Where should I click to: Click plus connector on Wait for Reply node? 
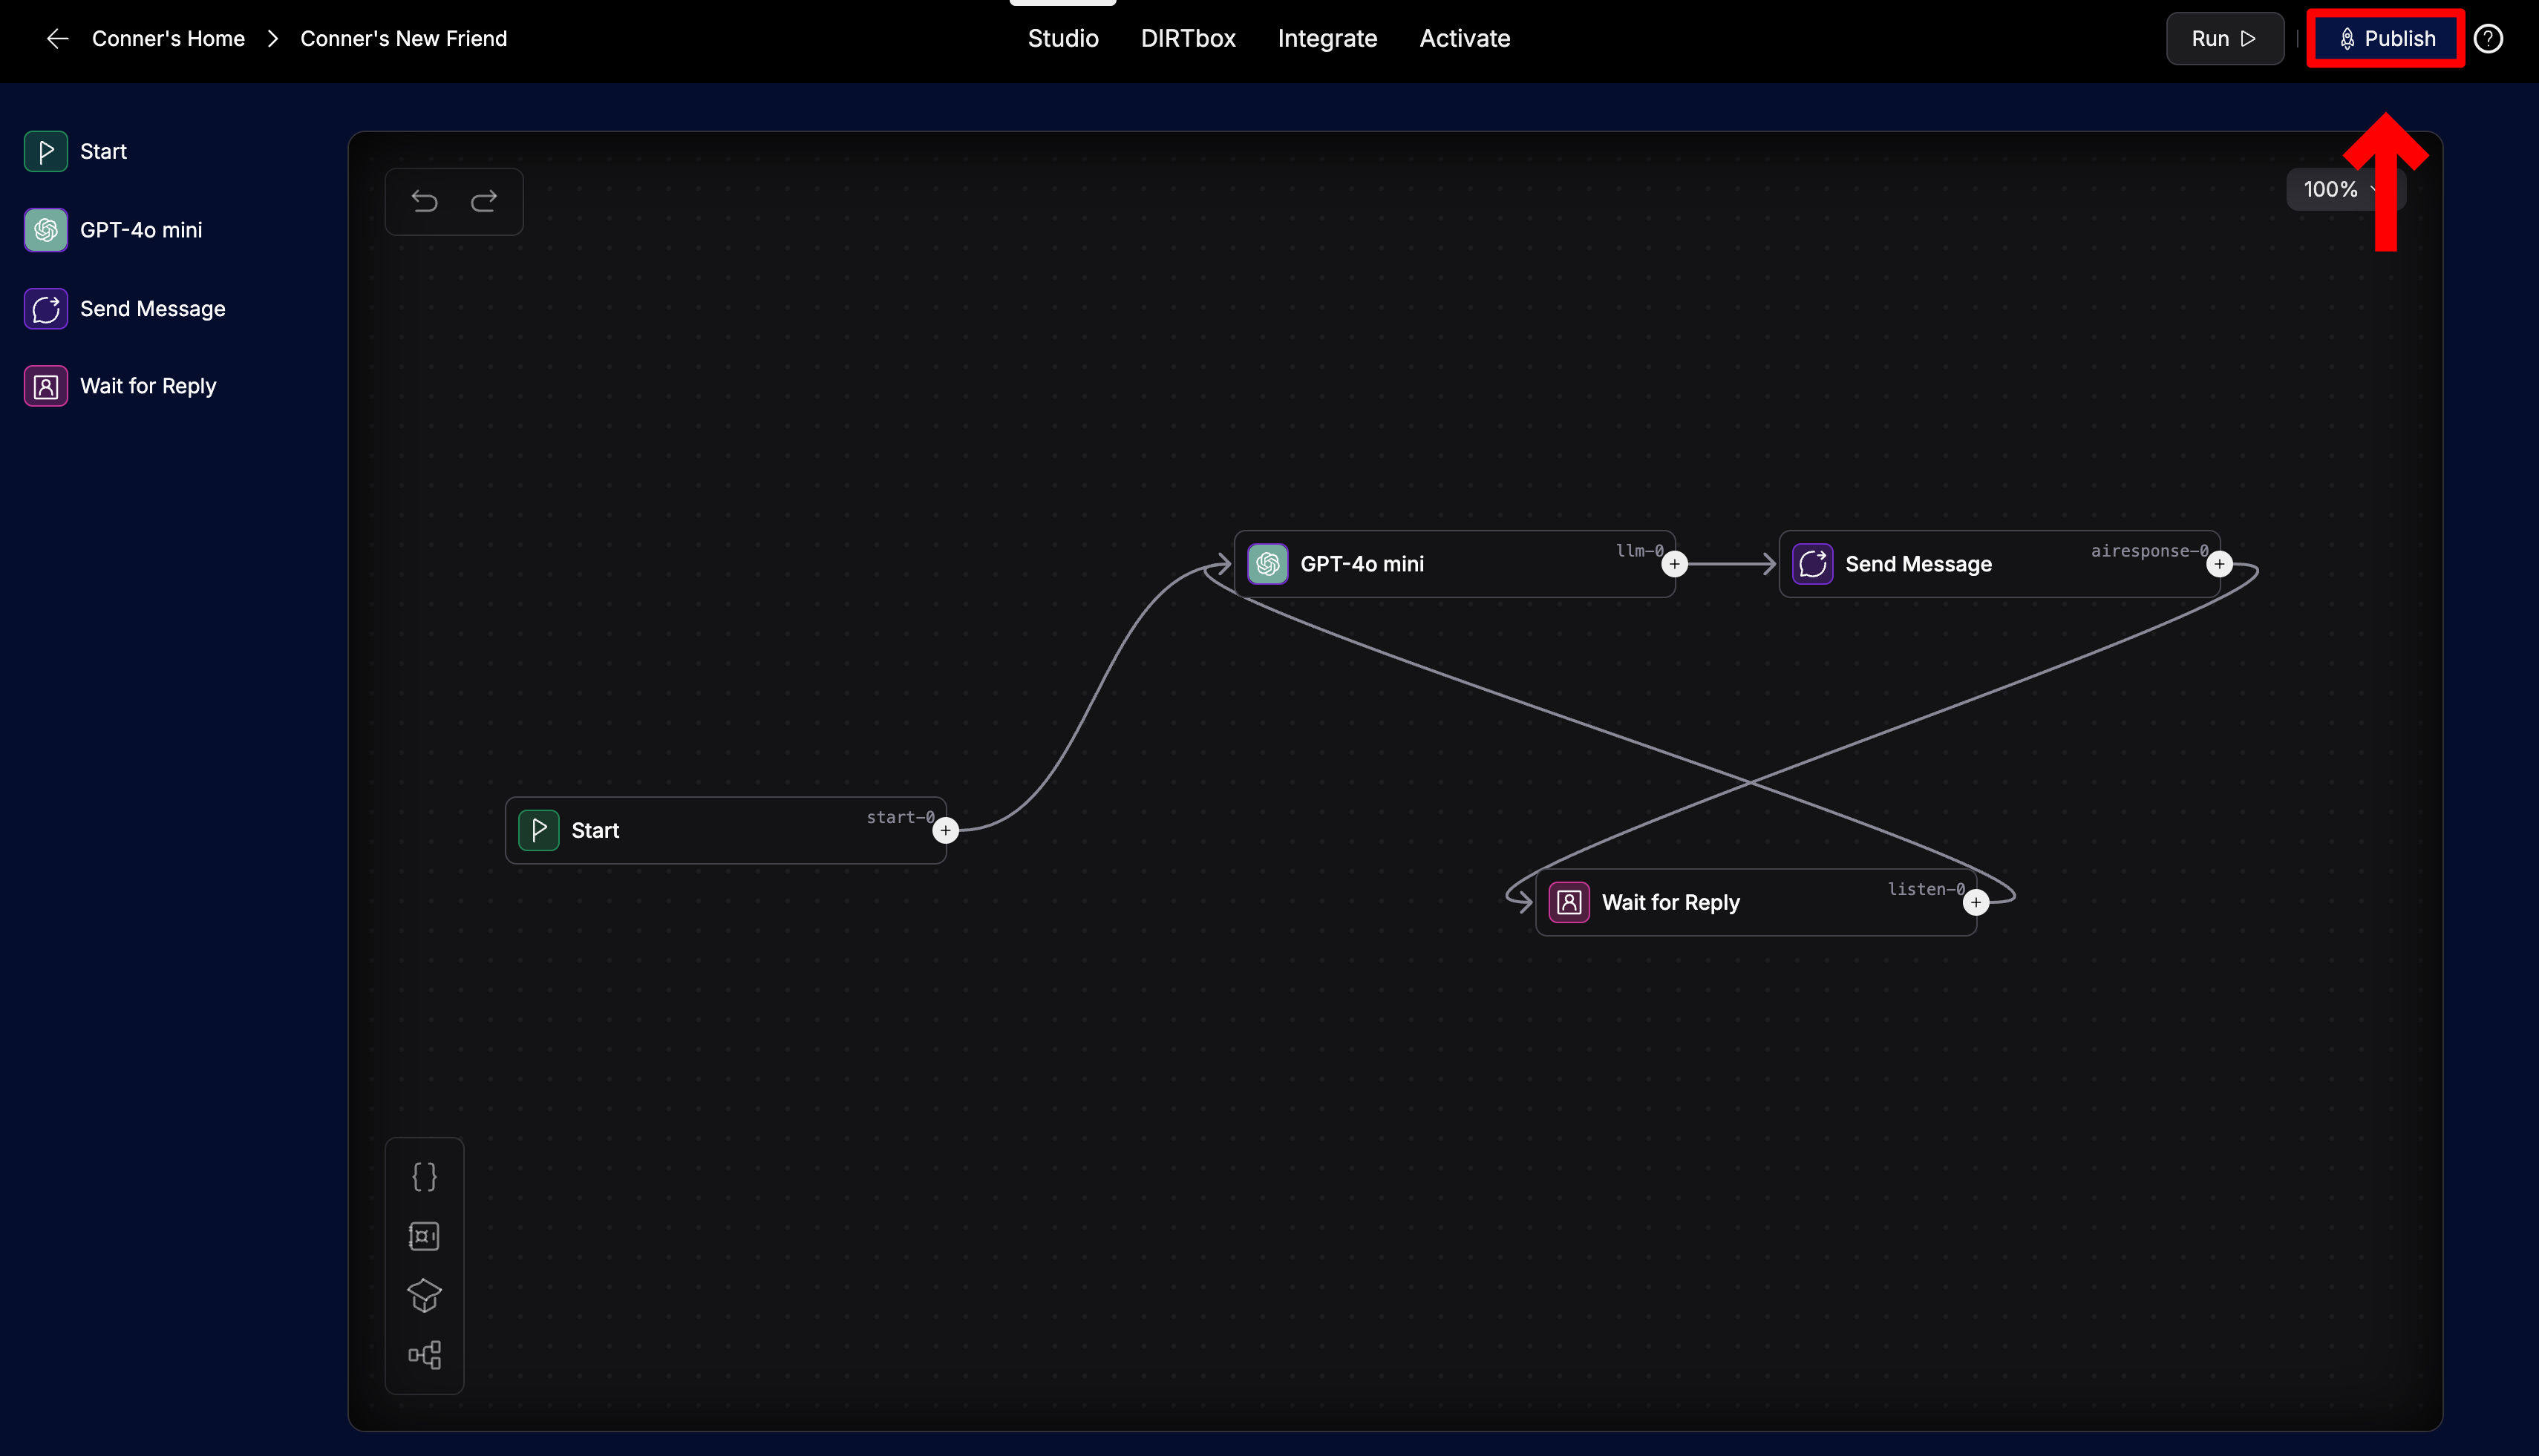(x=1976, y=903)
